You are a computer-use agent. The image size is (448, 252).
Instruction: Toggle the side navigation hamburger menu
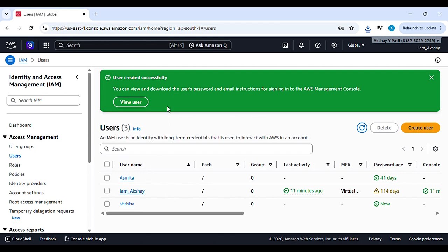click(10, 60)
